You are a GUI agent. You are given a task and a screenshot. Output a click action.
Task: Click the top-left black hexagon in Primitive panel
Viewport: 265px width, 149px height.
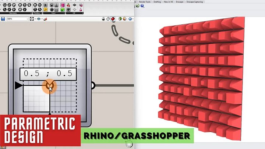(x=35, y=5)
